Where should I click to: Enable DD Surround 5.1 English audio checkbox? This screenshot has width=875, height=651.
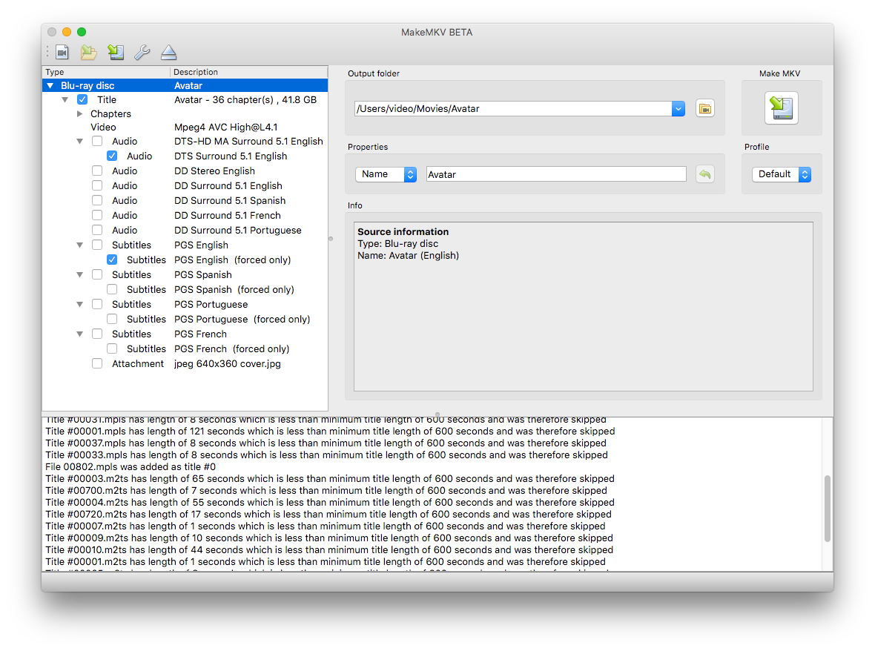click(x=97, y=186)
